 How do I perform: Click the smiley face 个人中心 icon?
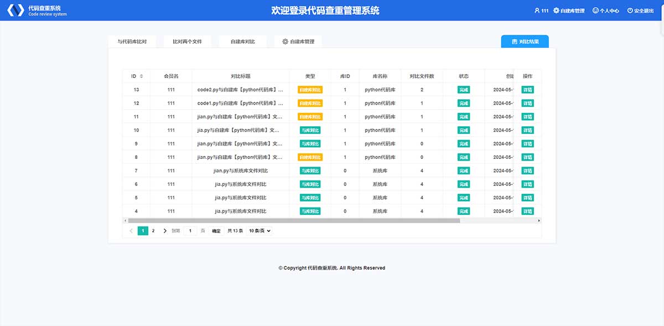pos(595,11)
